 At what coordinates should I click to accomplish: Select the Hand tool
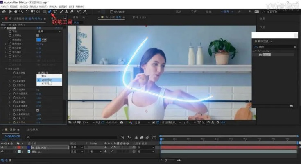point(16,11)
